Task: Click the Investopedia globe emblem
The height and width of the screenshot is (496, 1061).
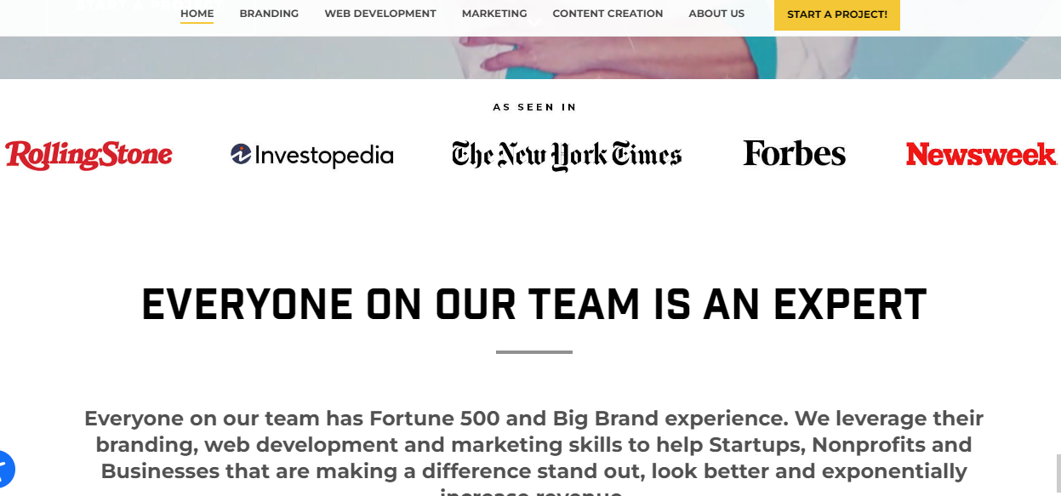Action: [x=241, y=154]
